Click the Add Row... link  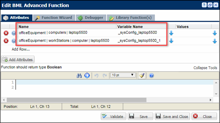coord(21,49)
